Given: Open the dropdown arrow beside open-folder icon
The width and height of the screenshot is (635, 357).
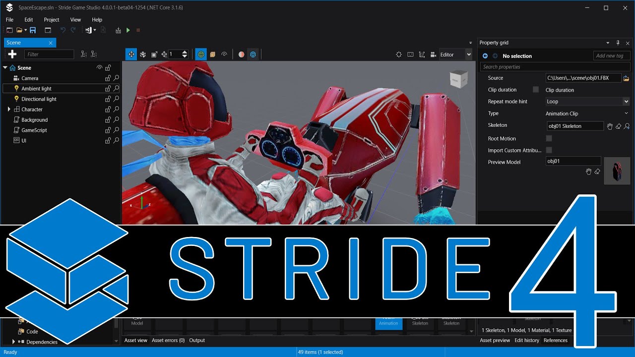Looking at the screenshot, I should 25,30.
